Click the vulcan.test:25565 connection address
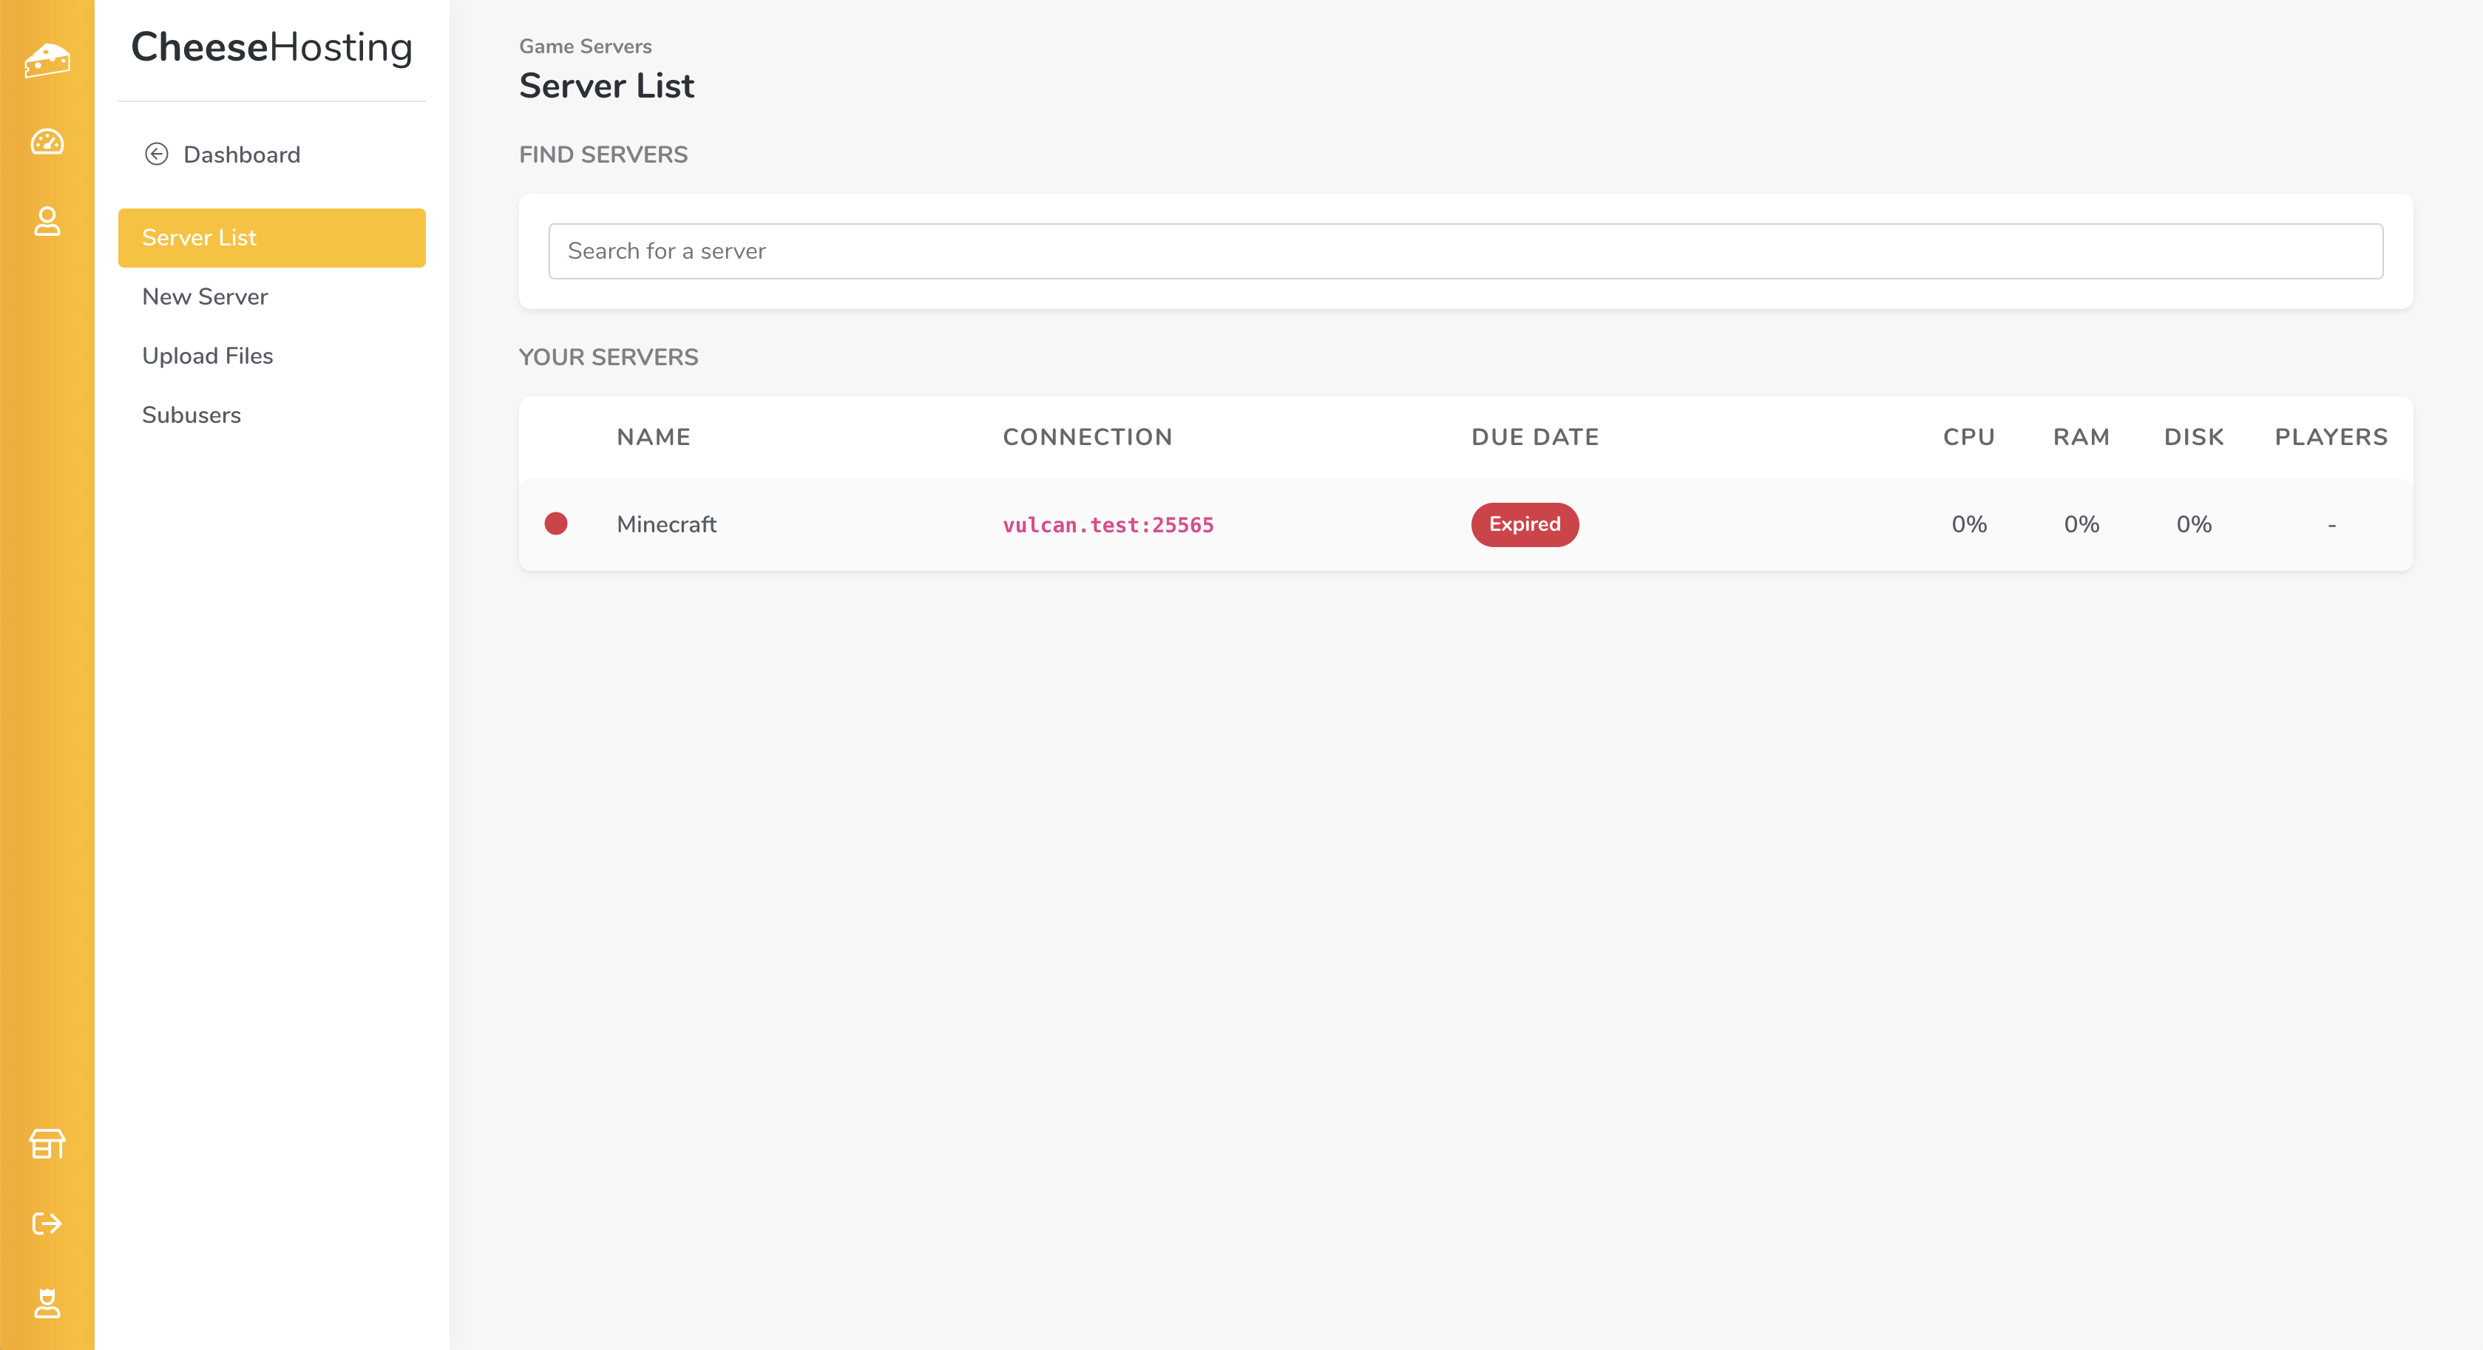 click(x=1108, y=525)
